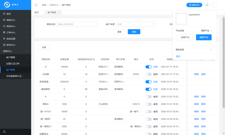Switch to the 首页 tab
This screenshot has width=225, height=135.
[37, 12]
